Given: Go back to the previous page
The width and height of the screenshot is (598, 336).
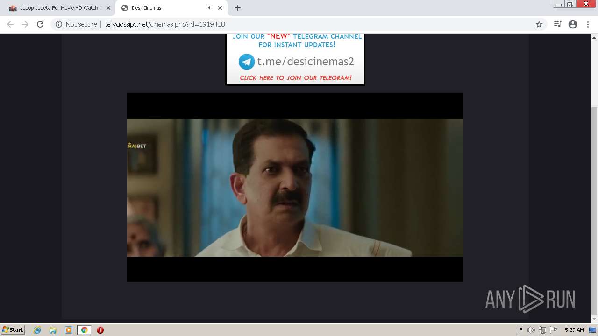Looking at the screenshot, I should pos(10,24).
